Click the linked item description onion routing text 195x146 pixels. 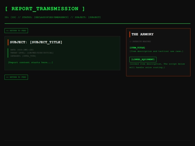pos(157,66)
